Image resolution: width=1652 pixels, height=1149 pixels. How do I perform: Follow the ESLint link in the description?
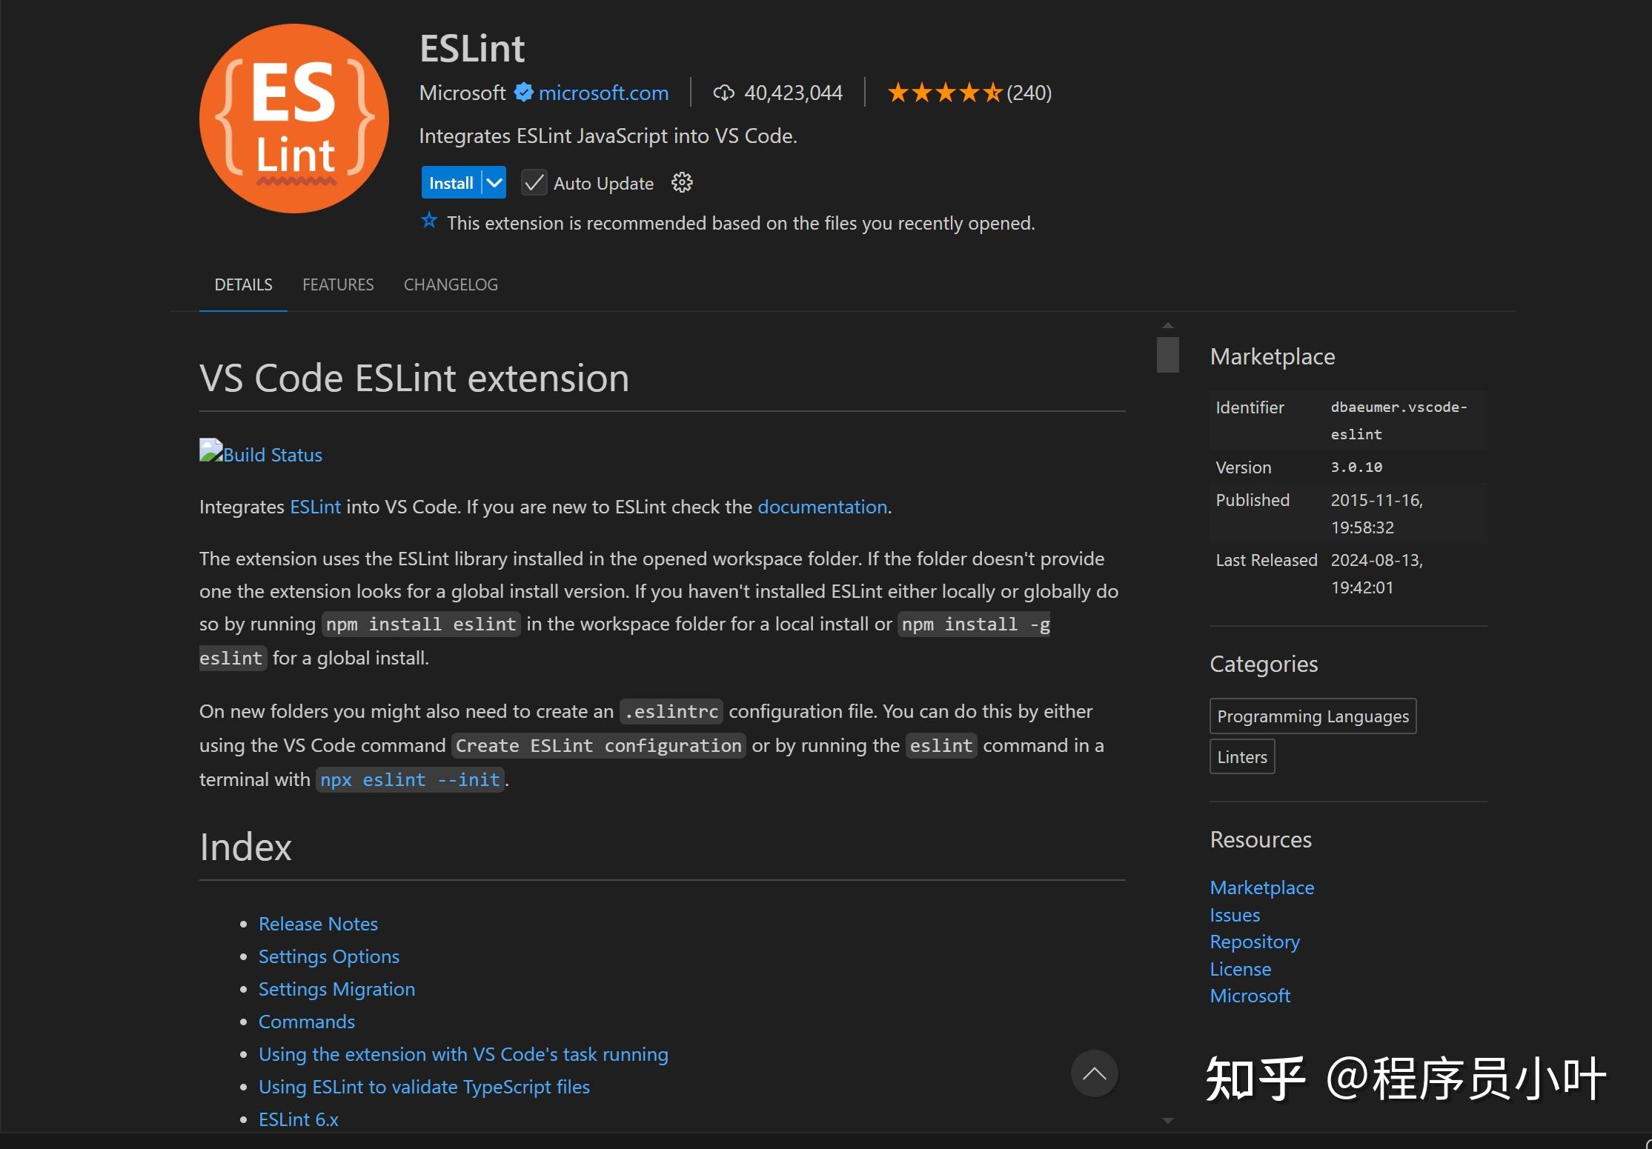pos(315,507)
